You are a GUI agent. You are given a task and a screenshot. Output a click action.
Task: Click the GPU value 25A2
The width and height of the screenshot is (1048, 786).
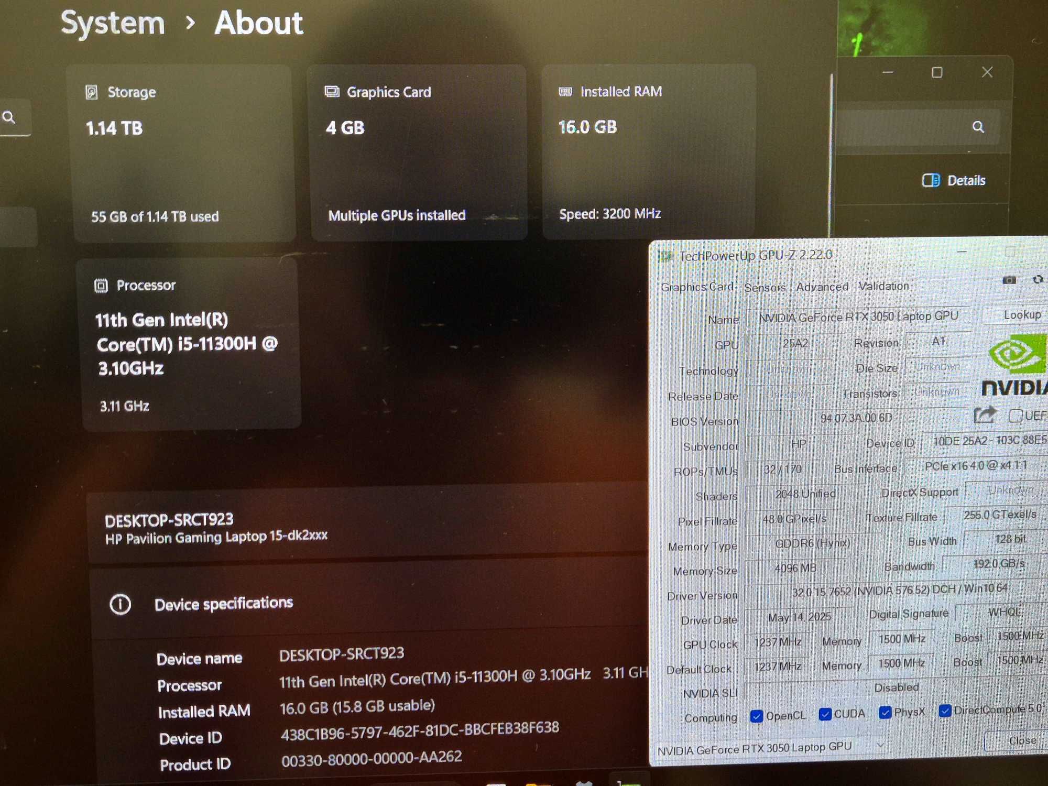click(x=795, y=344)
